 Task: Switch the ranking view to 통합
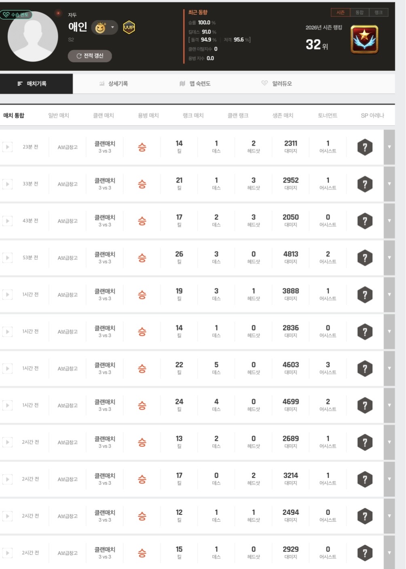click(x=359, y=13)
